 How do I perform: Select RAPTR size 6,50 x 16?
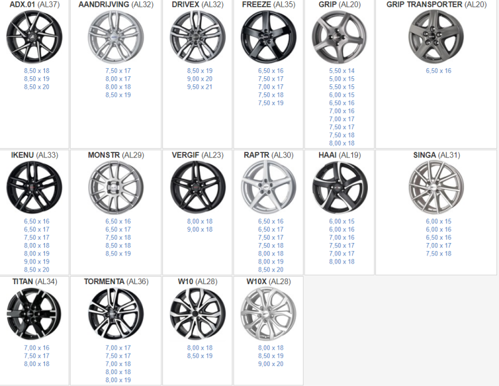(271, 221)
